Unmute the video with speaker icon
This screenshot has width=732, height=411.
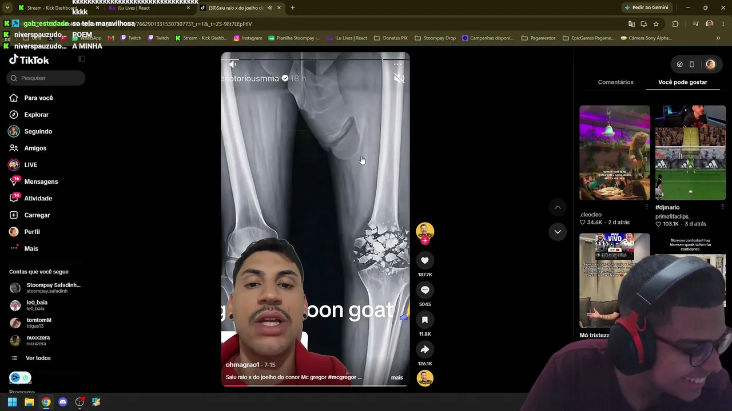tap(232, 64)
